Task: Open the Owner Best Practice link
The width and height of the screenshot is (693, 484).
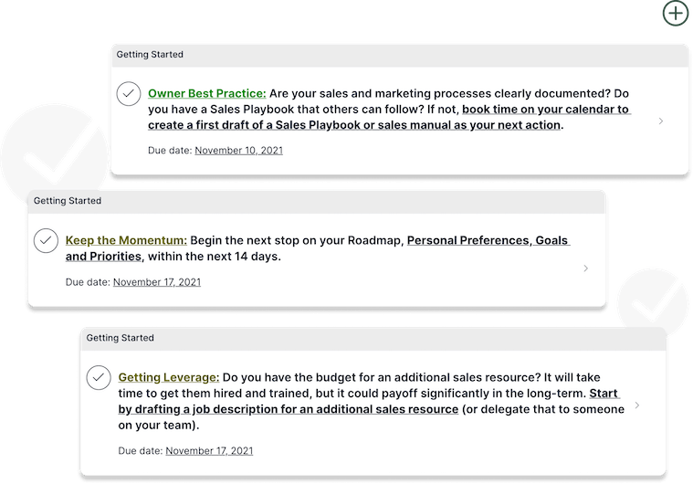Action: (207, 94)
